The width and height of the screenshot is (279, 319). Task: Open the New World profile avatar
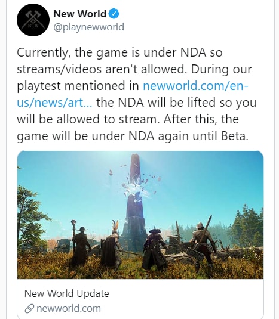point(33,20)
